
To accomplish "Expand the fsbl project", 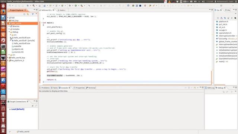I will click(8, 17).
